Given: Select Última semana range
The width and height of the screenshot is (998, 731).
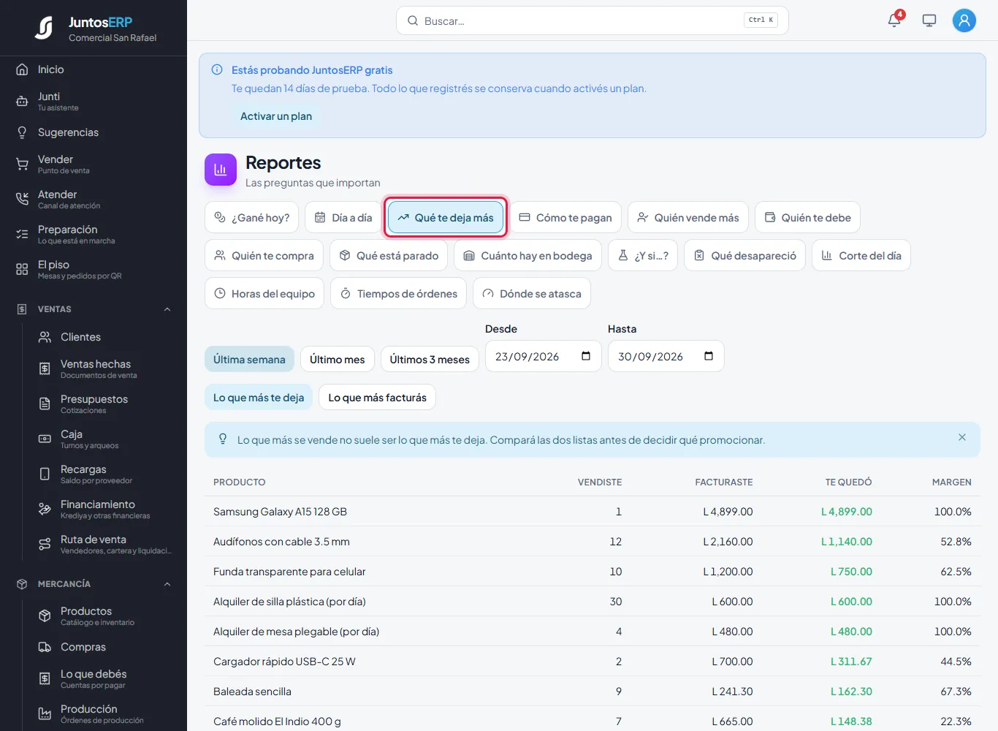Looking at the screenshot, I should (x=249, y=359).
